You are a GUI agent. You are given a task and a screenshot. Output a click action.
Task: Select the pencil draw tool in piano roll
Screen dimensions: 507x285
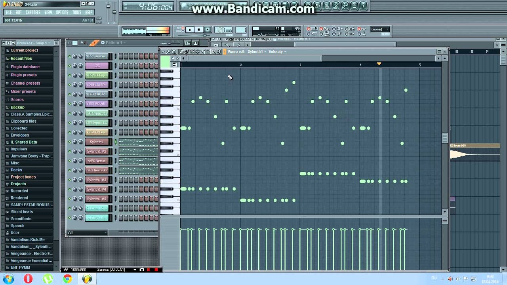tap(181, 51)
